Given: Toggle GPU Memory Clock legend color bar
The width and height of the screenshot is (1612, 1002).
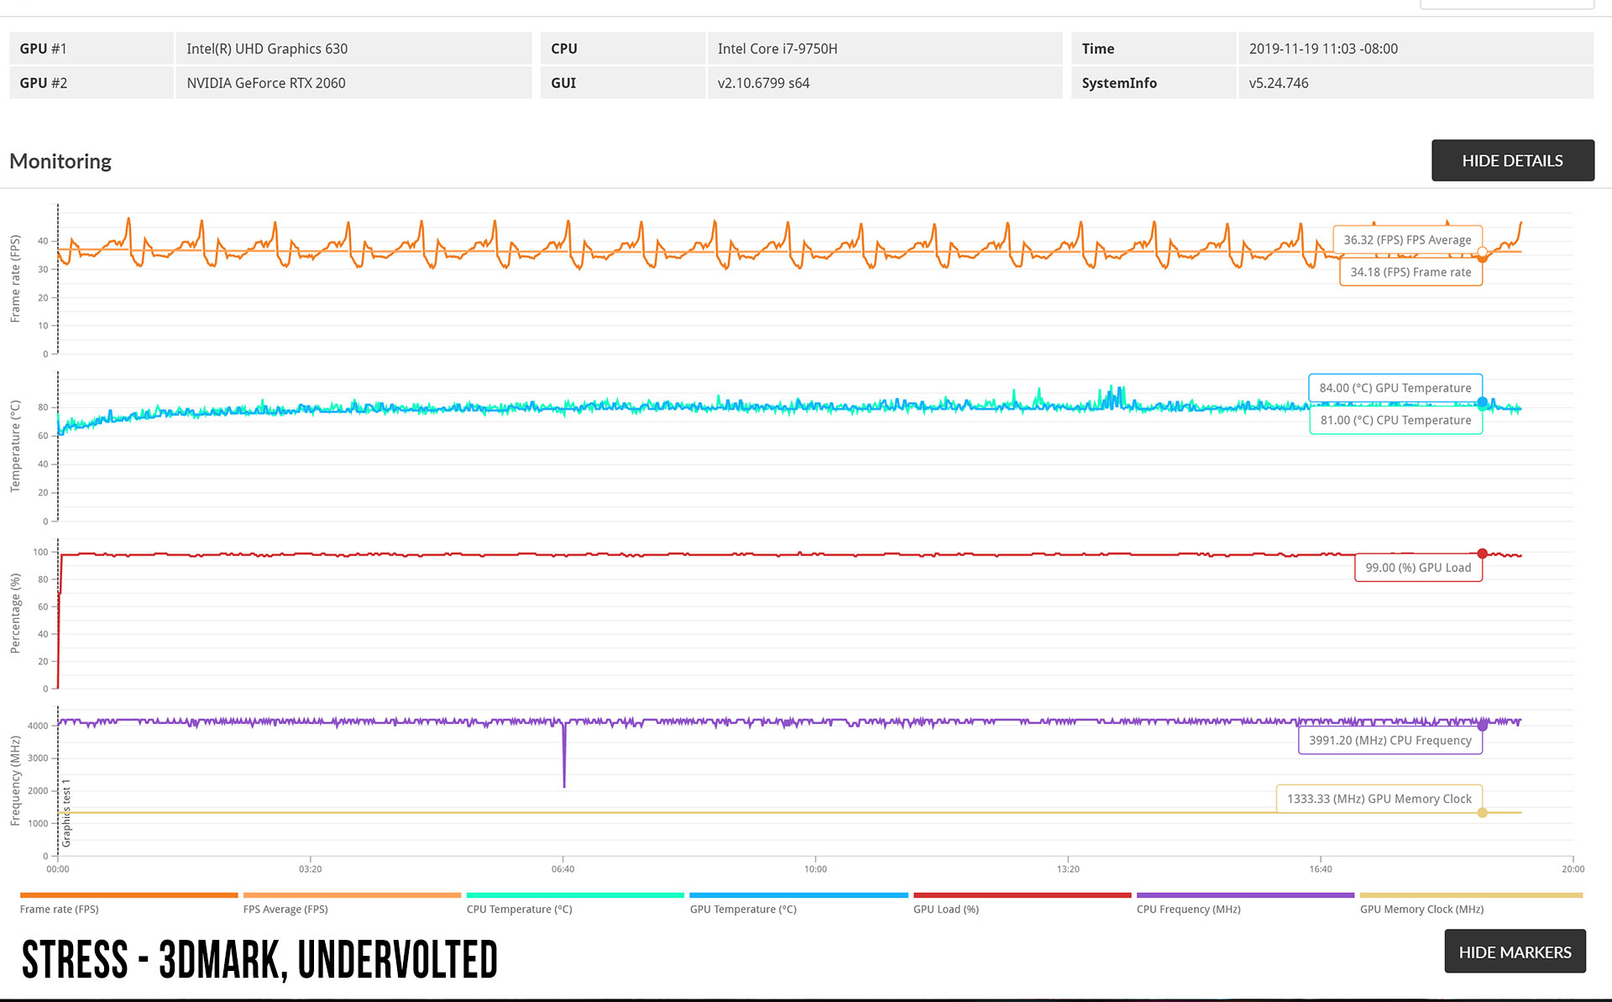Looking at the screenshot, I should [1471, 895].
